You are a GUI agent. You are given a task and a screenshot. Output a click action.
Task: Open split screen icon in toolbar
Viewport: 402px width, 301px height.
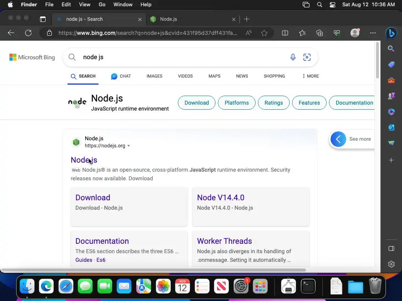click(x=285, y=33)
